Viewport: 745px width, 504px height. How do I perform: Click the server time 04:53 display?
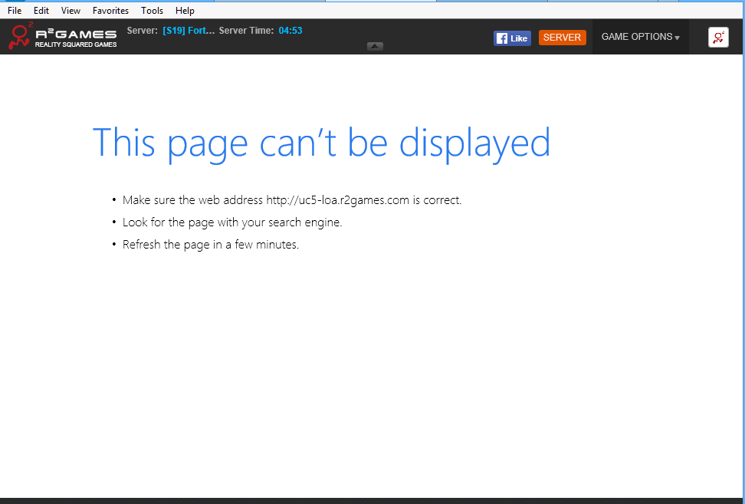click(x=290, y=31)
